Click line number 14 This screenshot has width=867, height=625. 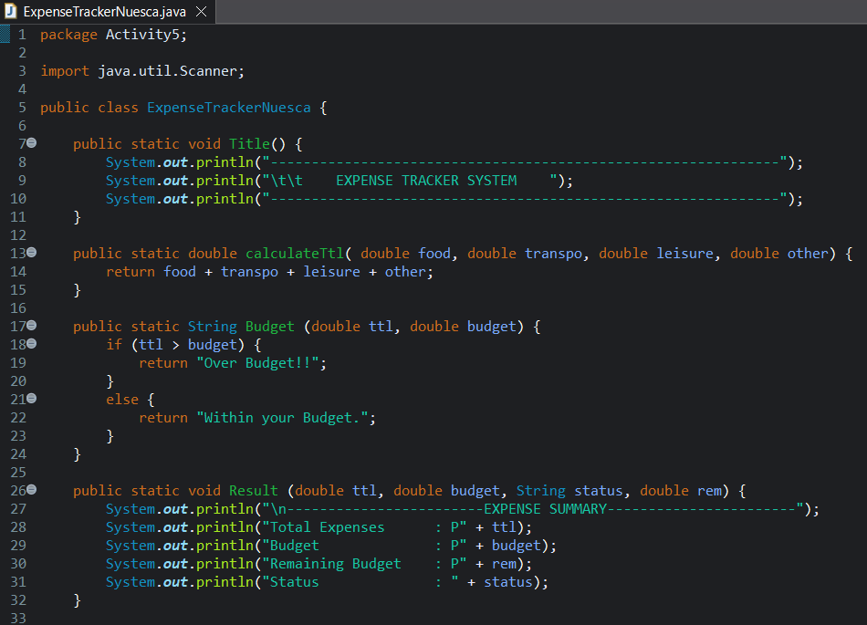coord(20,271)
